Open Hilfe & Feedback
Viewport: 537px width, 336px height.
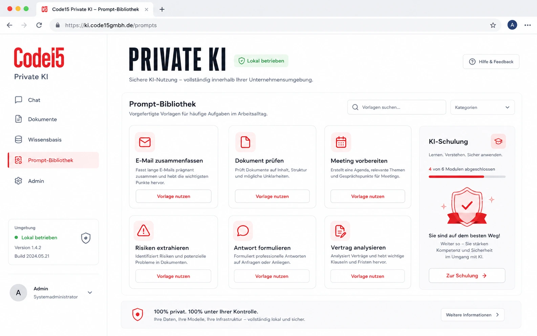(x=491, y=62)
